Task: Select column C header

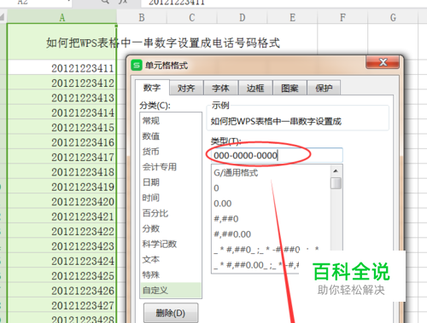Action: 192,18
